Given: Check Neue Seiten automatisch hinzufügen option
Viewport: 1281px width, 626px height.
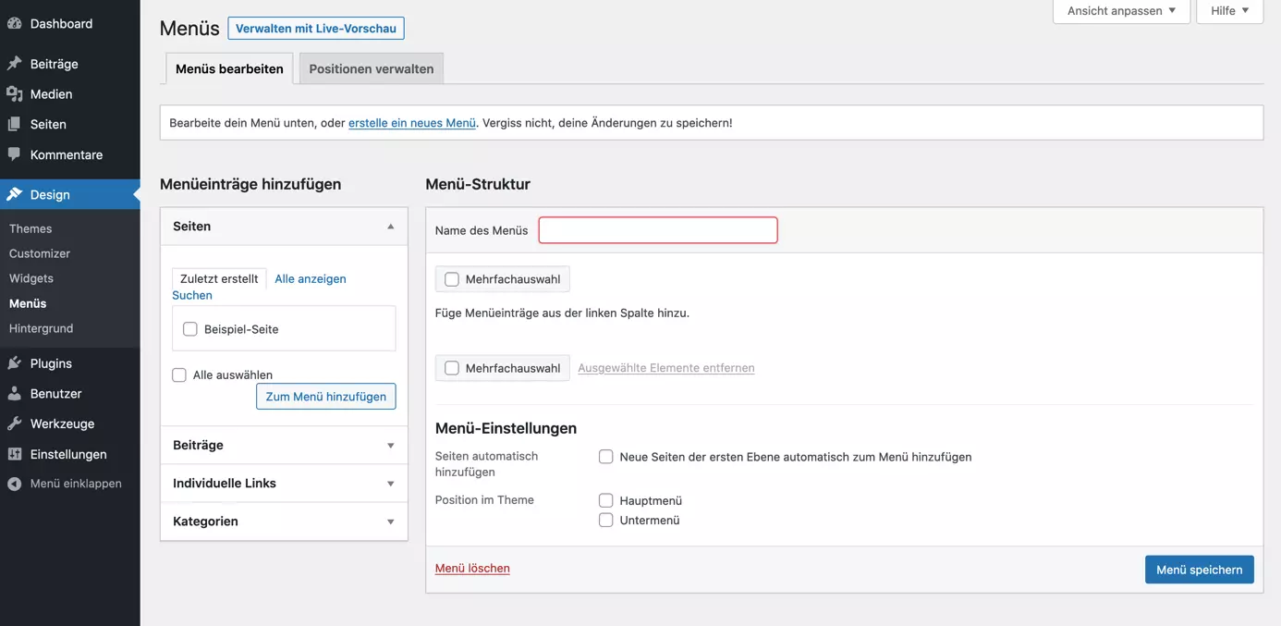Looking at the screenshot, I should 606,457.
